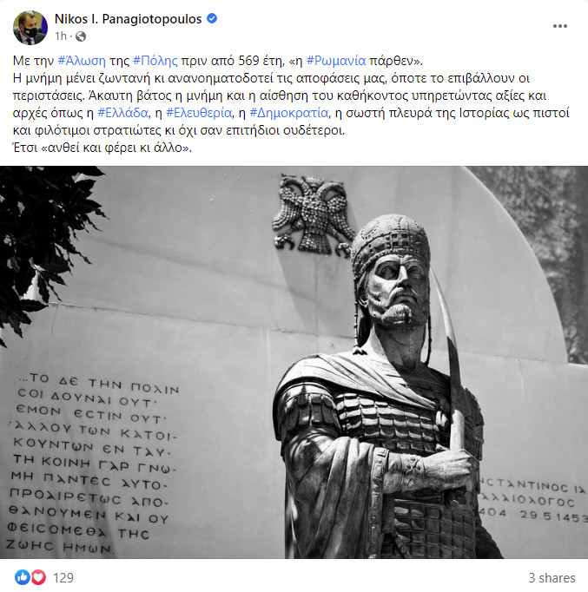
Task: Click the blue Like reaction icon
Action: click(23, 577)
